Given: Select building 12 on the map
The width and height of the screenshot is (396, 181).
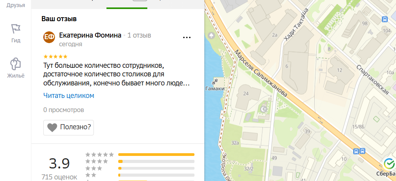Looking at the screenshot, I should tap(339, 70).
